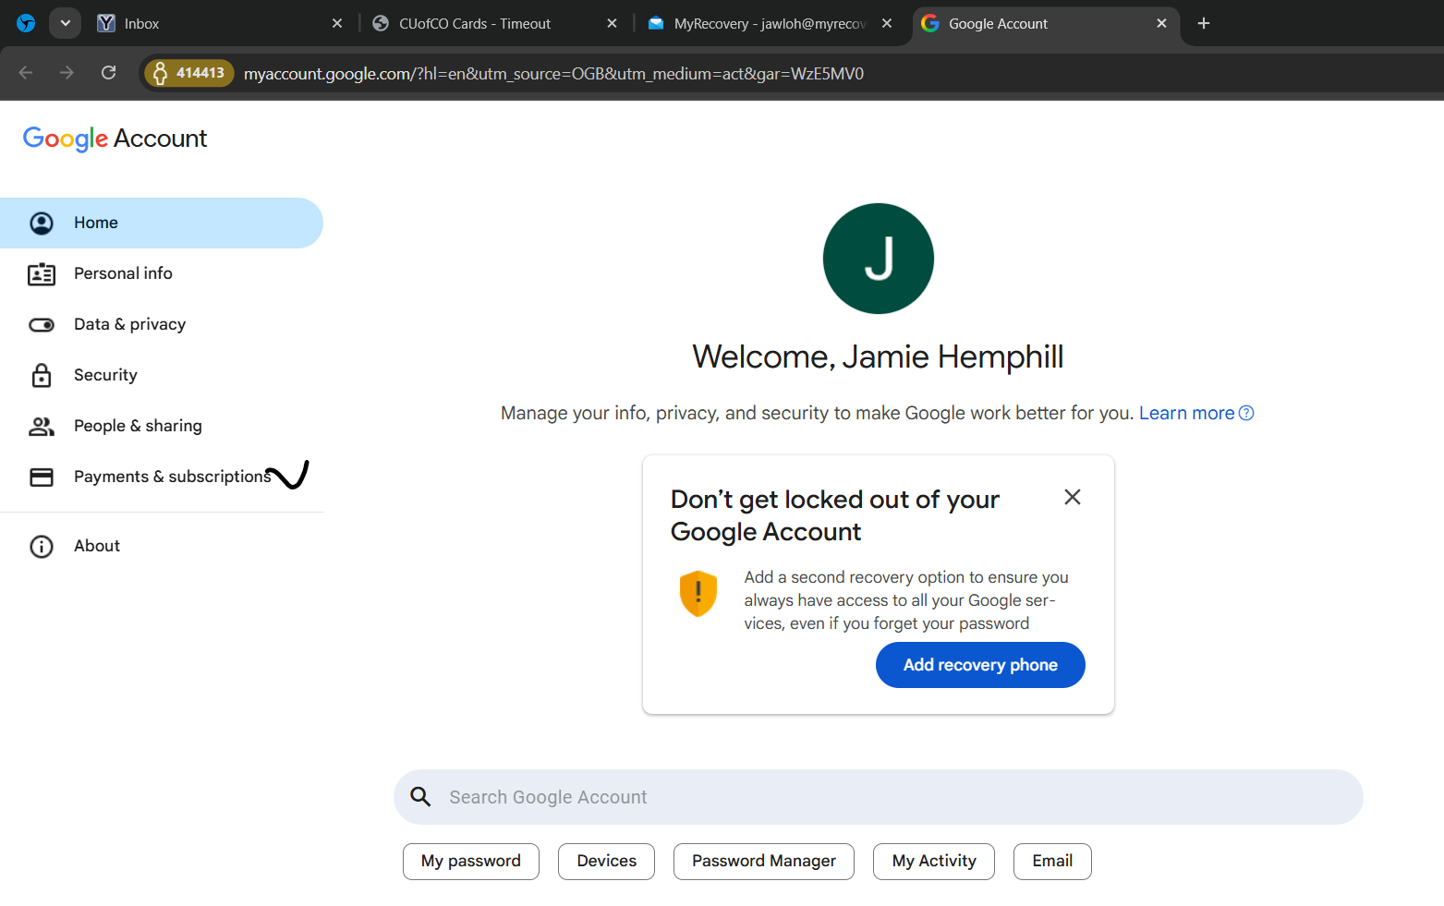Click the 414413 site info chip
This screenshot has width=1444, height=906.
pyautogui.click(x=189, y=73)
